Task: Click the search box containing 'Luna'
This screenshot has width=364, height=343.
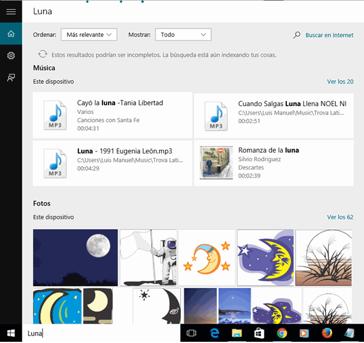Action: point(97,333)
